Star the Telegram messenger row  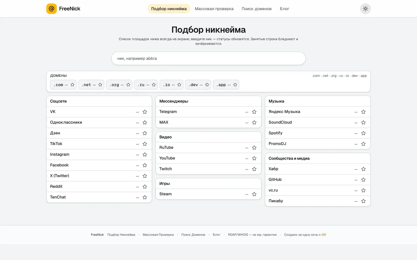(254, 112)
